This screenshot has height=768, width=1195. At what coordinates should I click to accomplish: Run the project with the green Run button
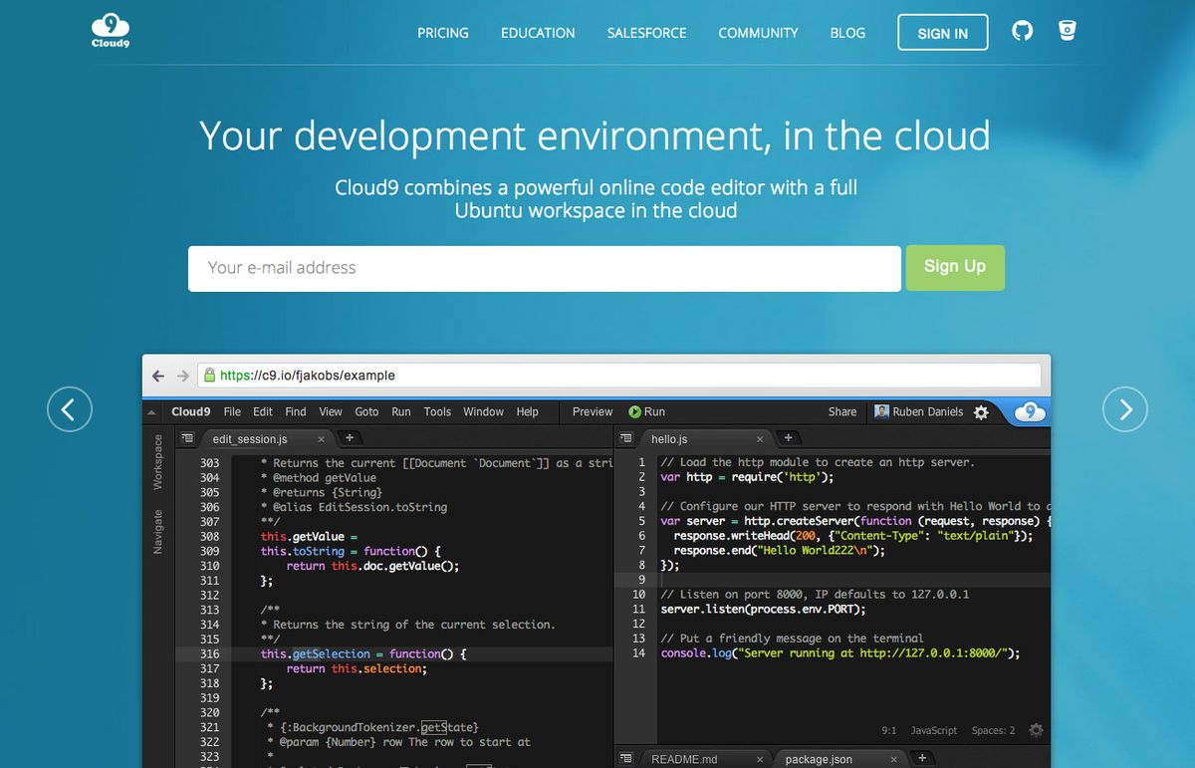[646, 411]
